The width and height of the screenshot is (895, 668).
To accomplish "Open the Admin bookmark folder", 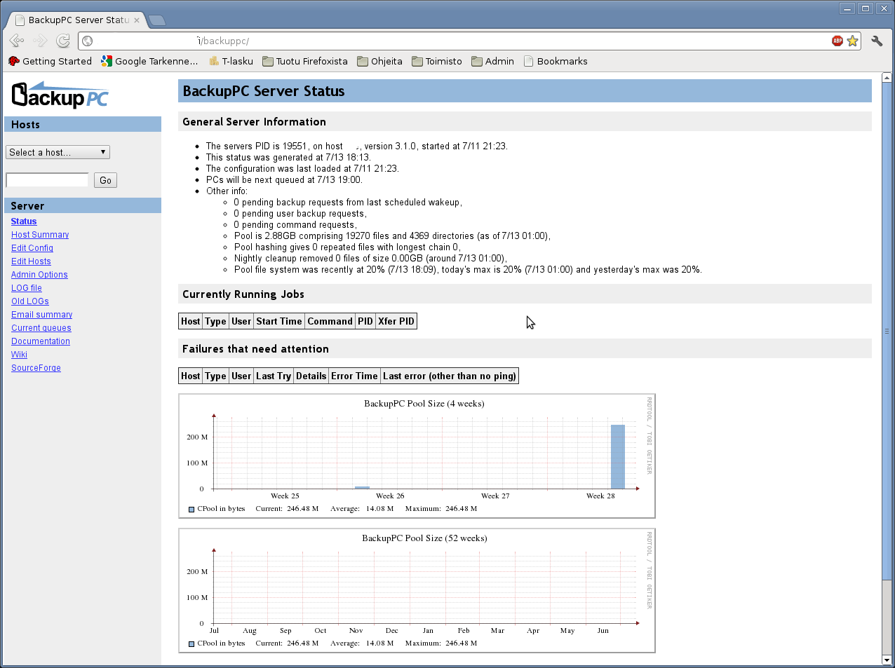I will coord(492,61).
